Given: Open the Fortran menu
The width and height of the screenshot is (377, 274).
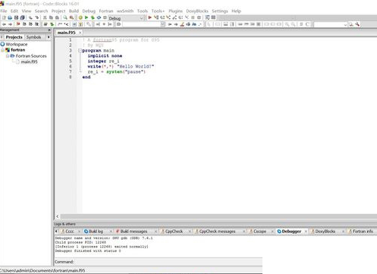Looking at the screenshot, I should 106,11.
